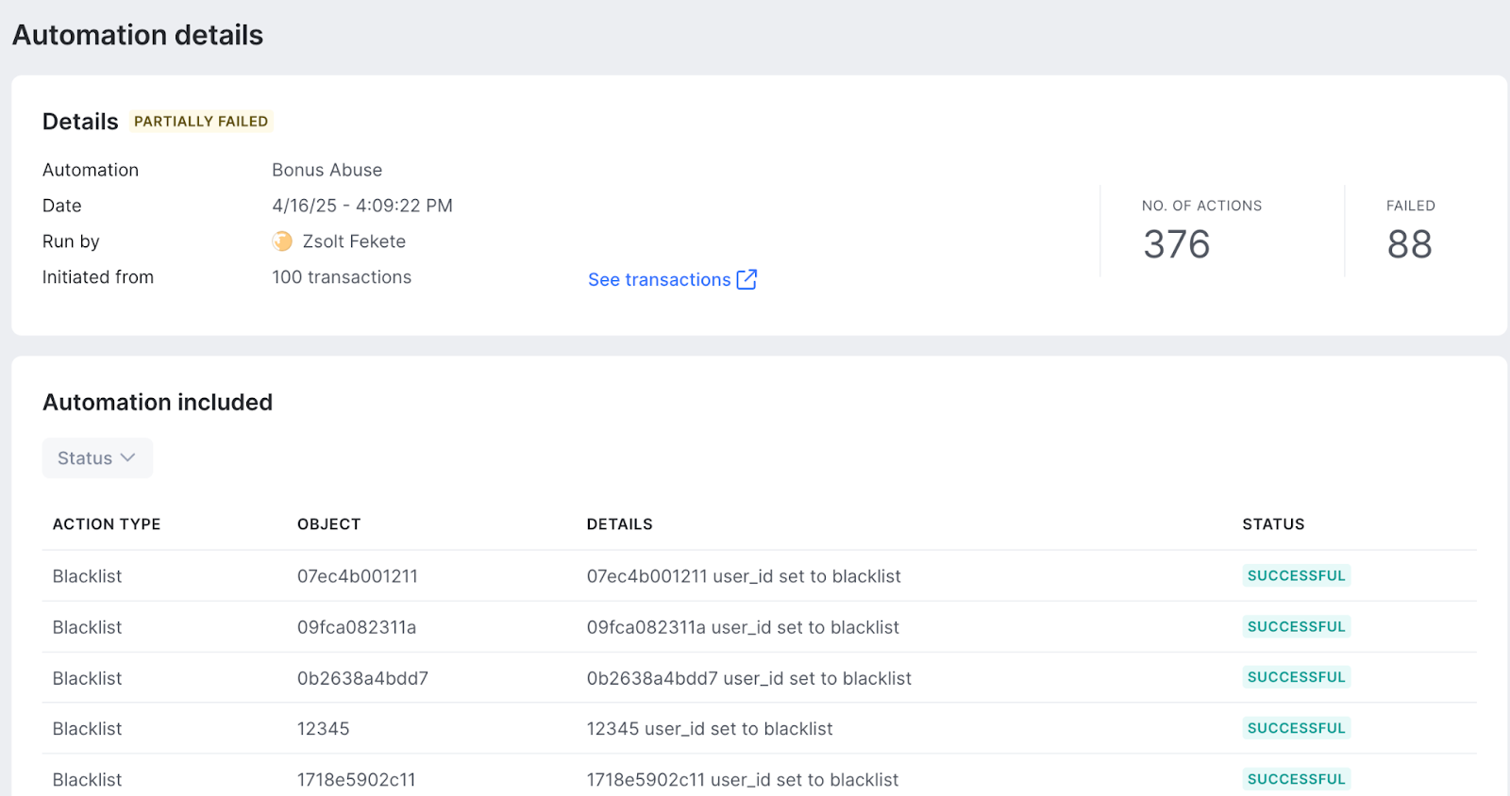The width and height of the screenshot is (1510, 796).
Task: Click Zsolt Fekete's avatar icon
Action: (282, 241)
